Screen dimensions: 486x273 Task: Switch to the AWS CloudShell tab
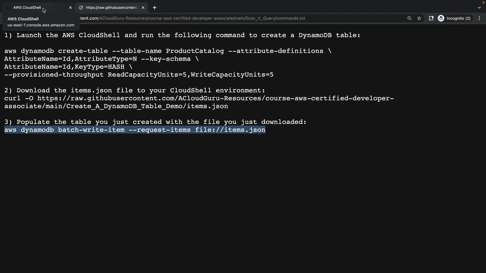27,8
